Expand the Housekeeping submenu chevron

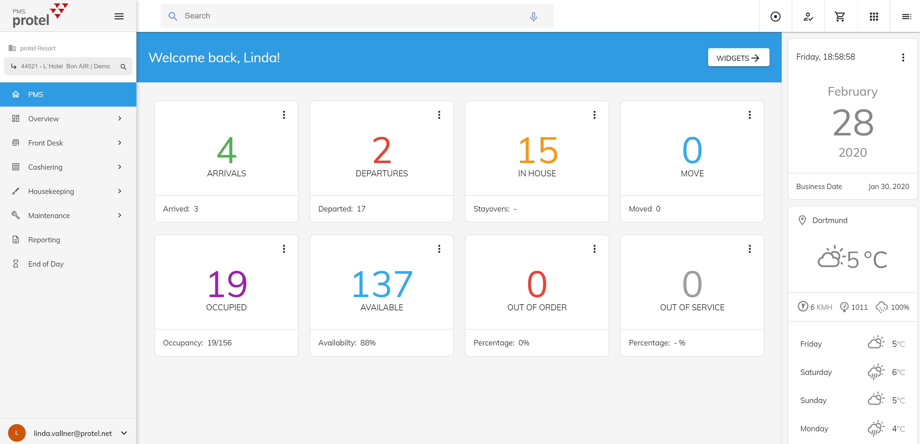(120, 191)
